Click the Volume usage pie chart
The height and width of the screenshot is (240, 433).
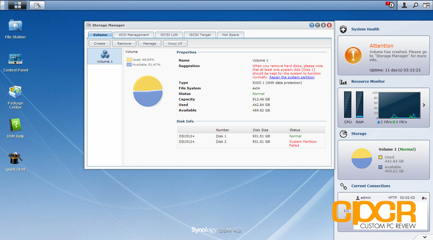(148, 91)
